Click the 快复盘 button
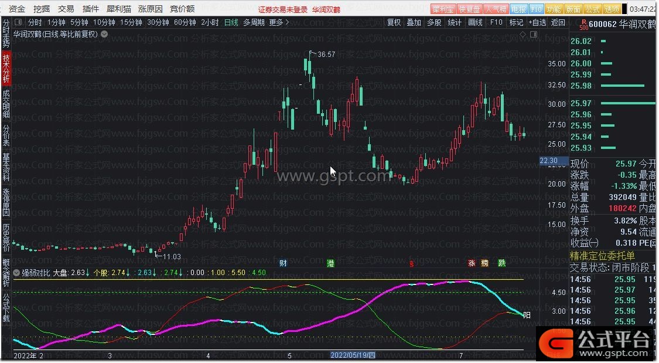The width and height of the screenshot is (659, 363). [469, 9]
